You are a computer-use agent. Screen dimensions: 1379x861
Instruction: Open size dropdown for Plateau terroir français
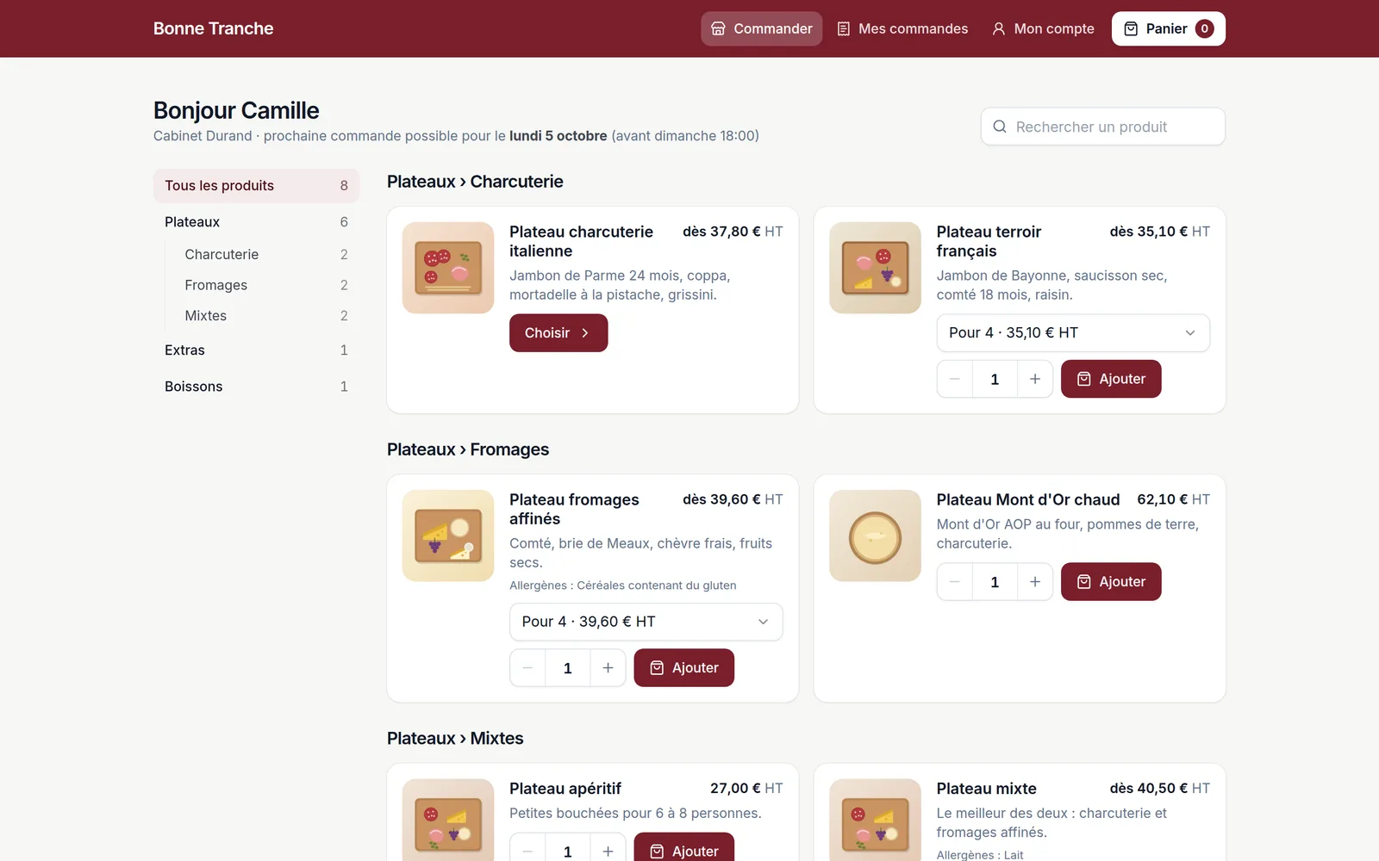click(1073, 333)
